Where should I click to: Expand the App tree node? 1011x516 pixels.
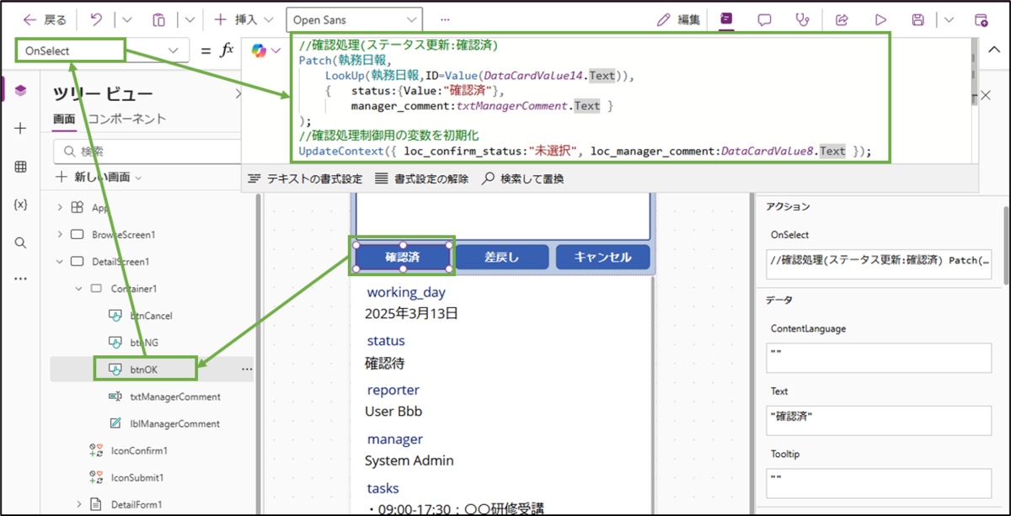pyautogui.click(x=60, y=207)
